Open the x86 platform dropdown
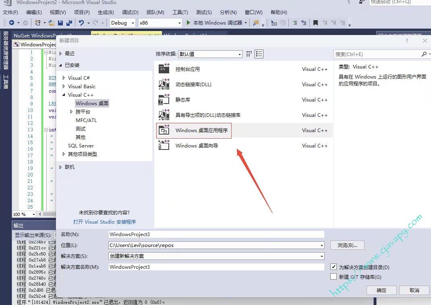This screenshot has height=305, width=431. click(x=160, y=23)
